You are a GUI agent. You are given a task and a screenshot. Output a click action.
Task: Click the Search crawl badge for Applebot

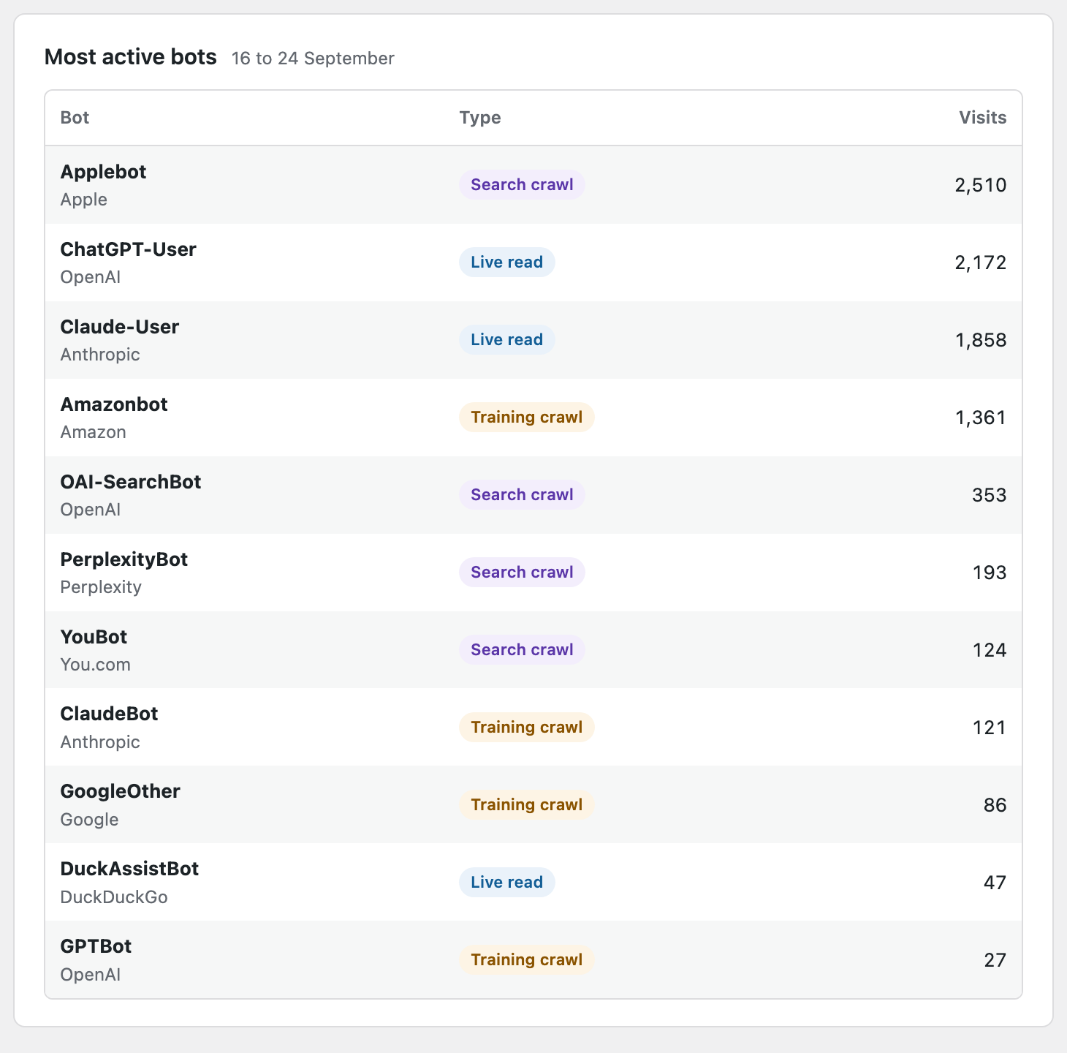coord(522,185)
